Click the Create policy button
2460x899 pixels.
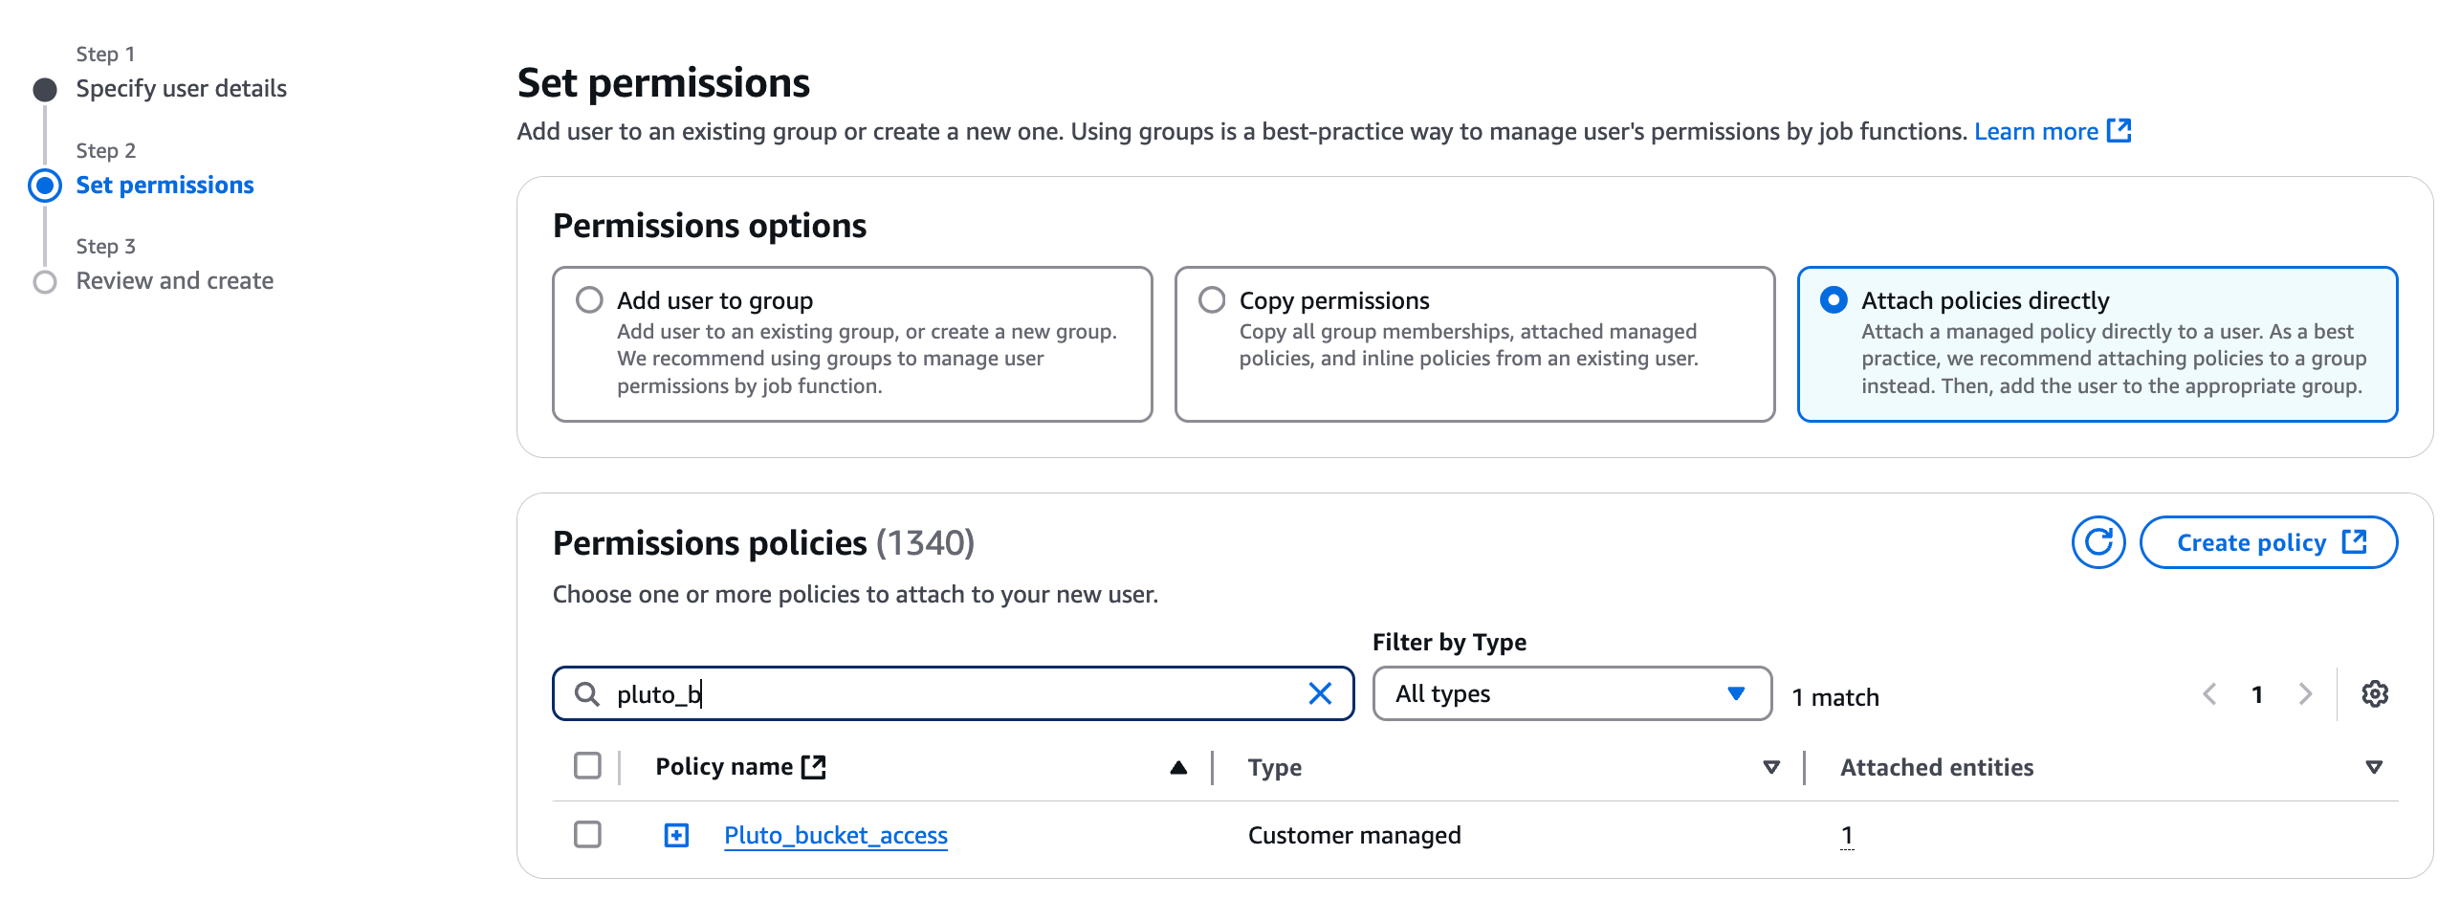click(2268, 542)
